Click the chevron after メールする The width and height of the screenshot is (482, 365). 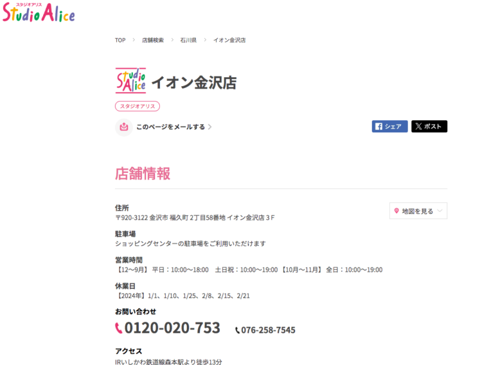pos(210,127)
